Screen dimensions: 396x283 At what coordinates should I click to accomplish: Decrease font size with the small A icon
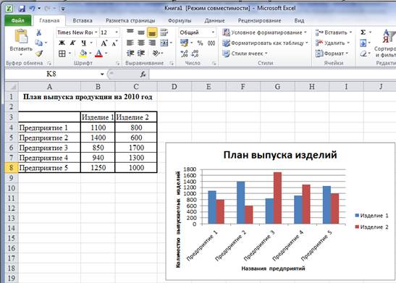tap(114, 43)
